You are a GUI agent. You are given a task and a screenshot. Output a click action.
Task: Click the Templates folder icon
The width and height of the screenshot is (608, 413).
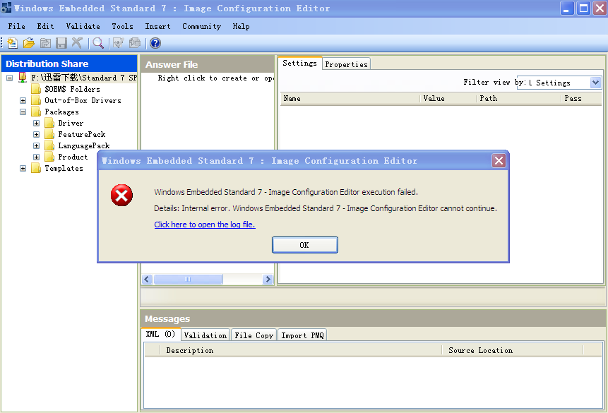36,168
